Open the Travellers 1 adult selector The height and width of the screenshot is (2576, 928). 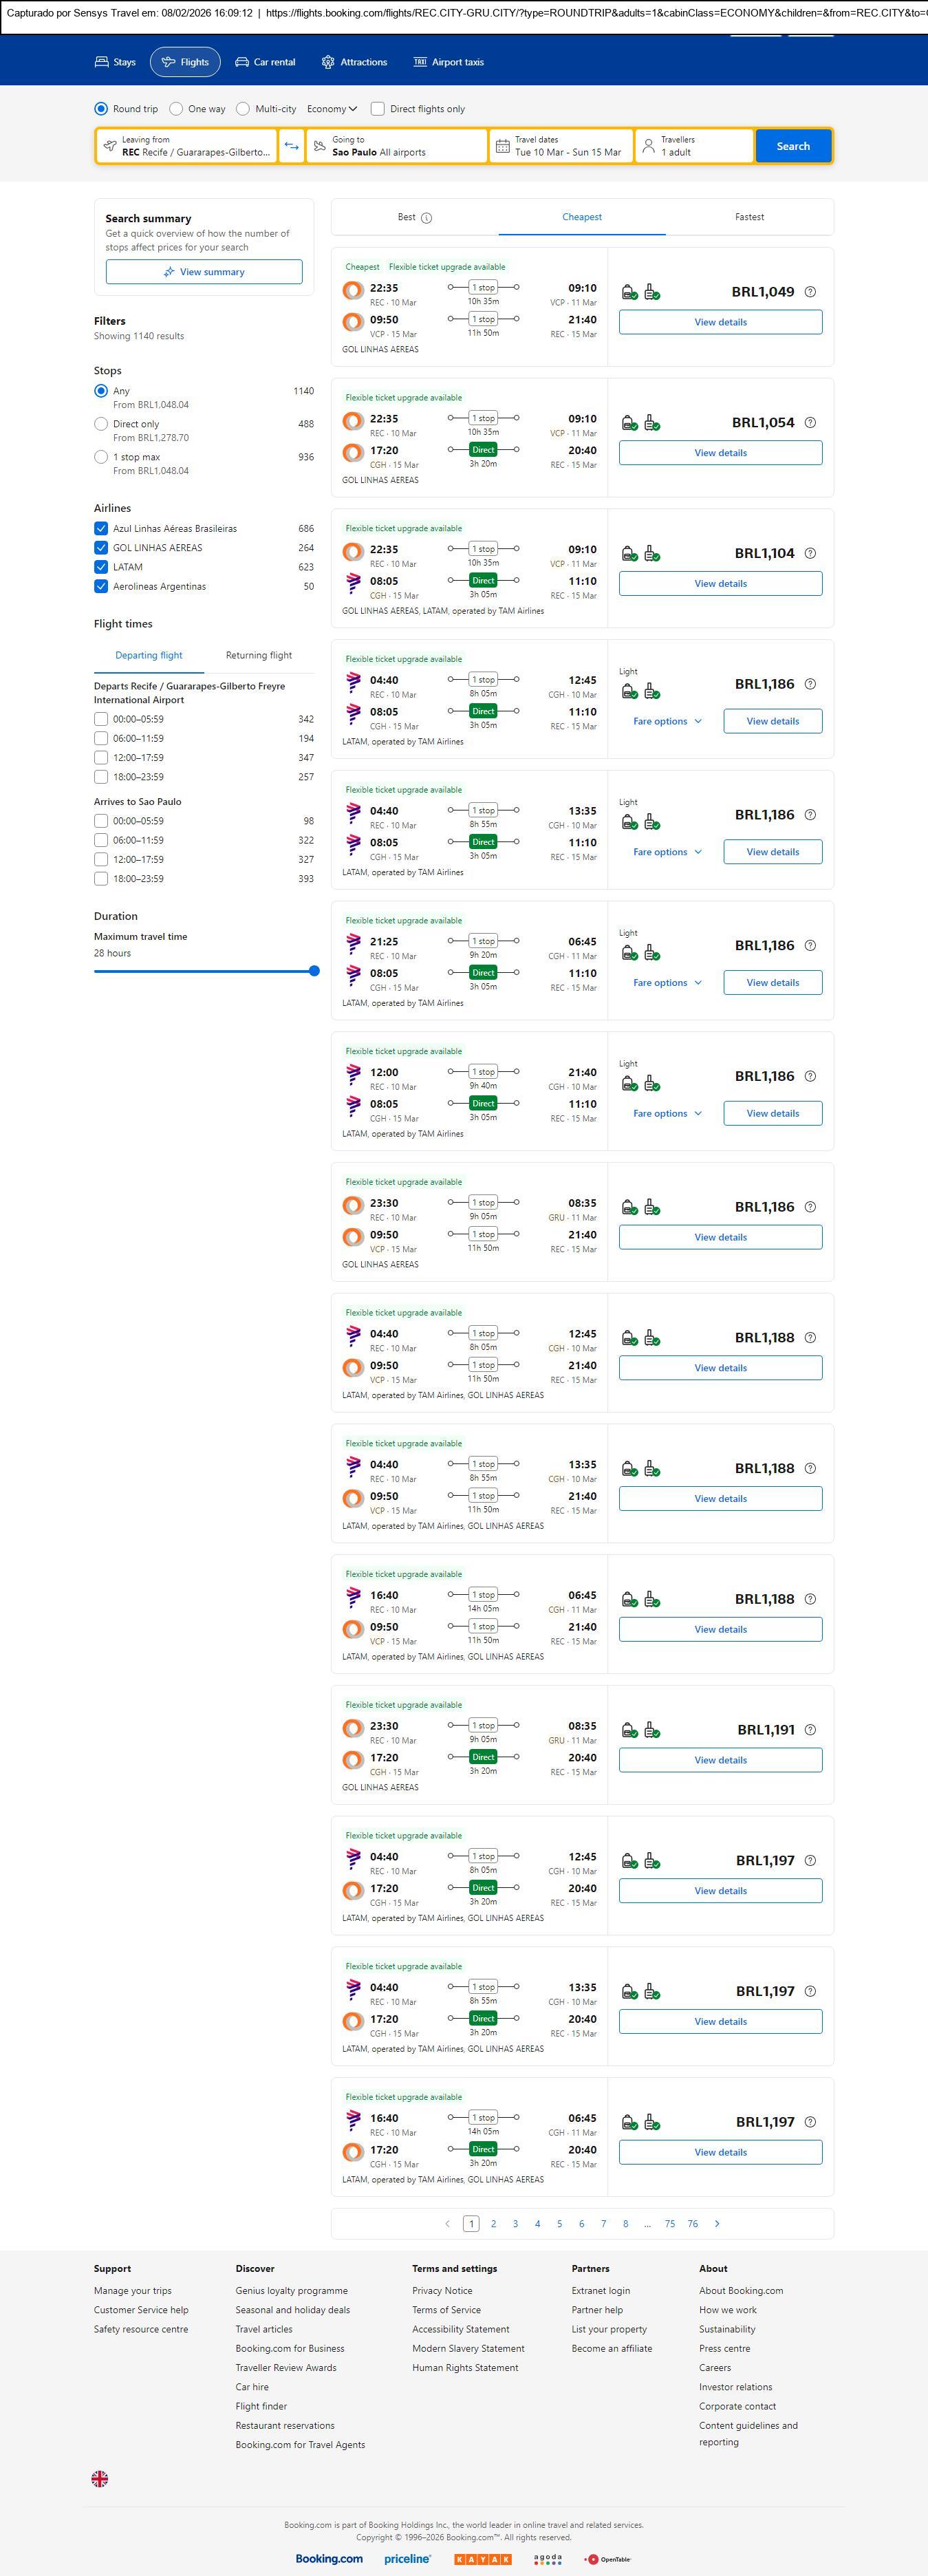(x=694, y=146)
